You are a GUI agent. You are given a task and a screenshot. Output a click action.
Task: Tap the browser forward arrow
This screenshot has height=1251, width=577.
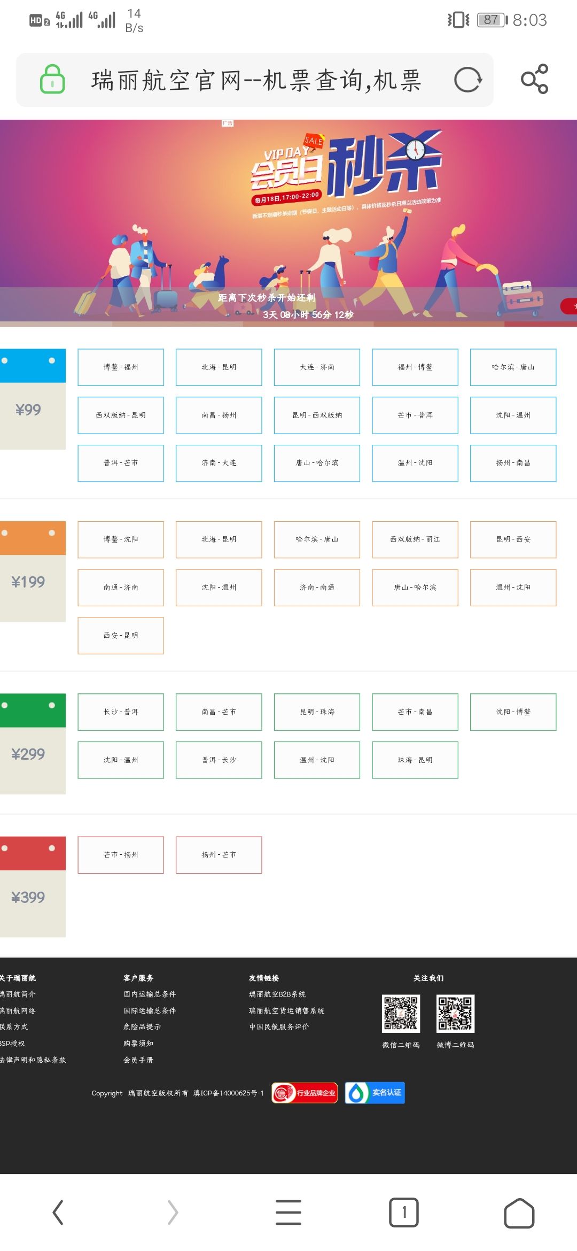tap(173, 1212)
